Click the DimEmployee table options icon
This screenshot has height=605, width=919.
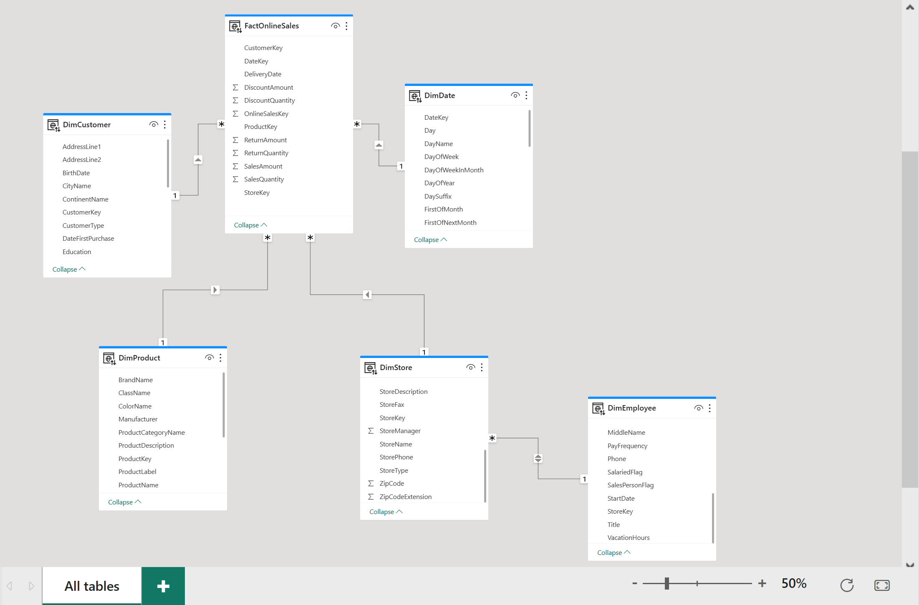(709, 408)
